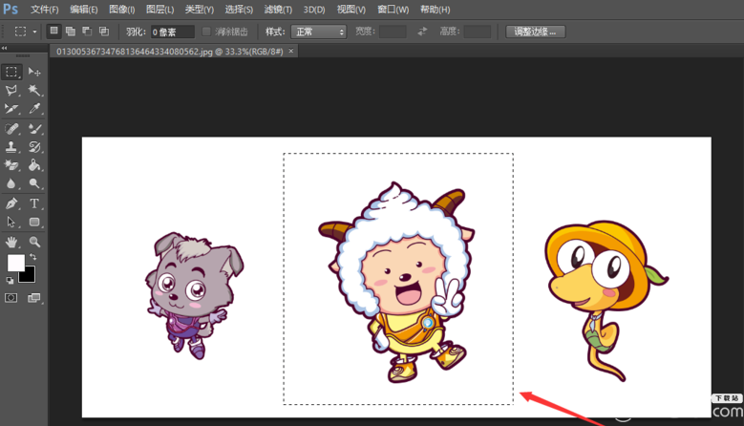Image resolution: width=744 pixels, height=426 pixels.
Task: Select the Rectangular Marquee tool
Action: point(11,72)
